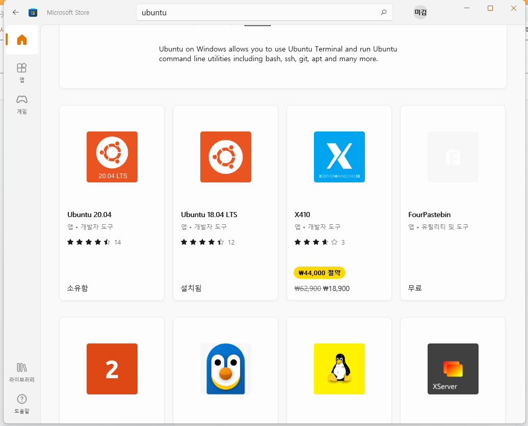The image size is (528, 426).
Task: Open the Home section in sidebar
Action: click(x=22, y=40)
